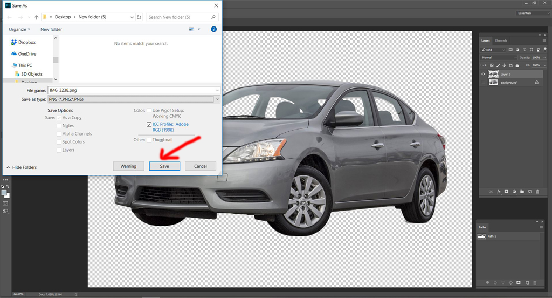This screenshot has height=298, width=552.
Task: Open Save As dialog help icon
Action: [213, 29]
